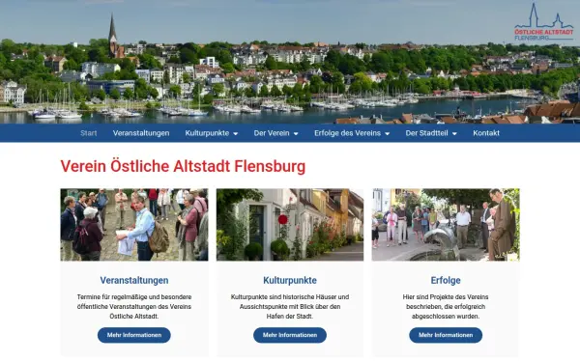Viewport: 580px width, 362px height.
Task: Open the Veranstaltungen card heading
Action: coord(134,280)
